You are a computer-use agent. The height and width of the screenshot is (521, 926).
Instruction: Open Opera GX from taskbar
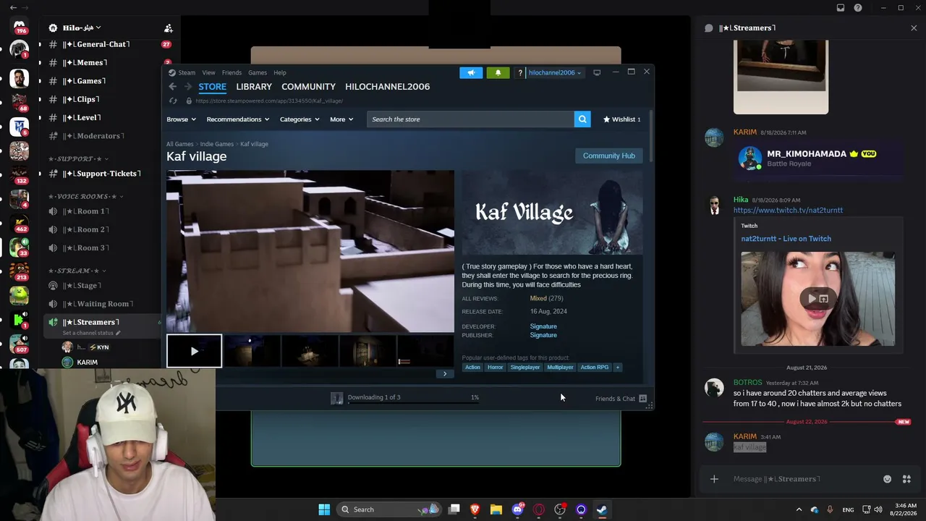[539, 509]
